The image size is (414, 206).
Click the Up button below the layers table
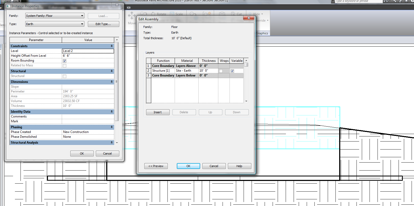coord(210,112)
